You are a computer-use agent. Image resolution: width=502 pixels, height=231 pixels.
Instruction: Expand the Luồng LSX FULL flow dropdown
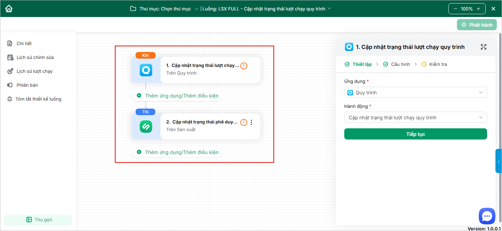267,9
